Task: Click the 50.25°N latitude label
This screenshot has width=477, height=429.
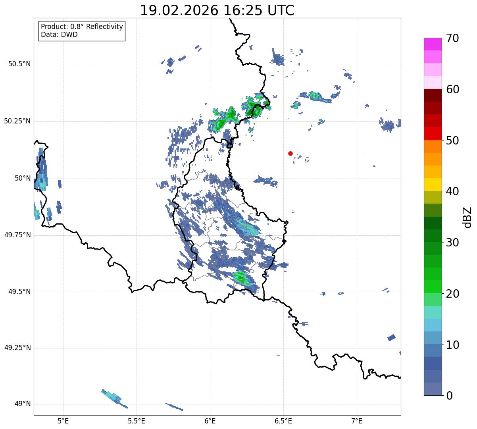Action: pyautogui.click(x=17, y=121)
